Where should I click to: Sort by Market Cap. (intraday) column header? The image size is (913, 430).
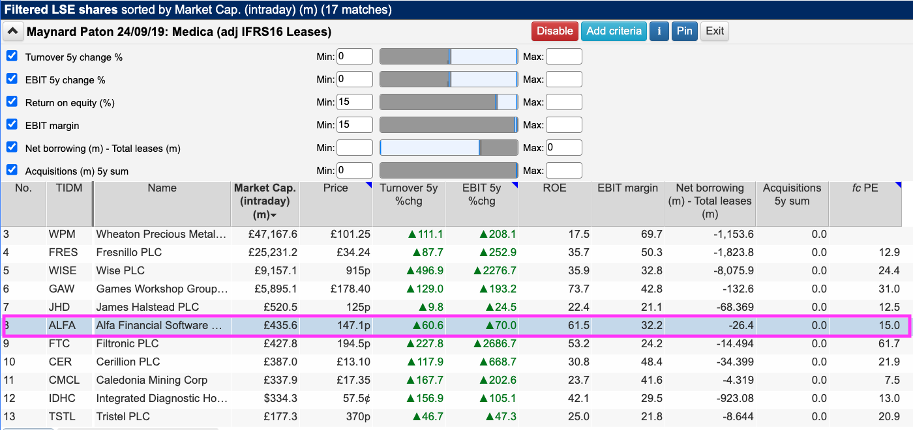(x=265, y=201)
